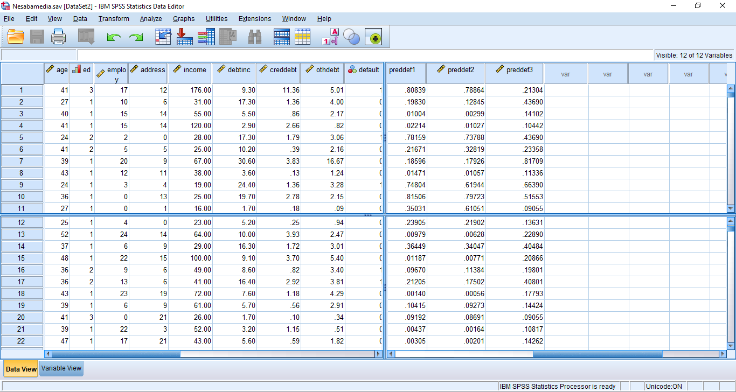Viewport: 736px width, 392px height.
Task: Select the Data View tab
Action: (x=21, y=369)
